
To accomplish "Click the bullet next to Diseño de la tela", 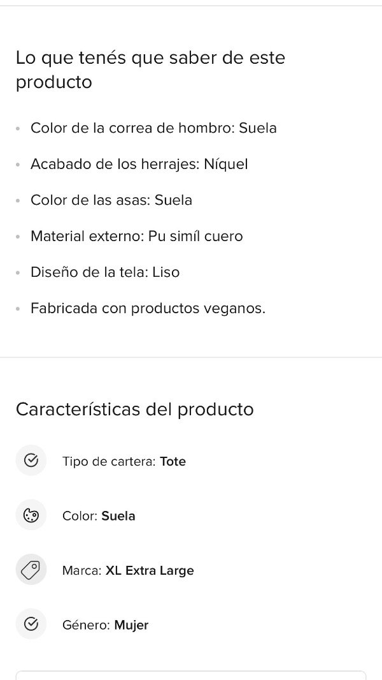I will click(x=18, y=272).
